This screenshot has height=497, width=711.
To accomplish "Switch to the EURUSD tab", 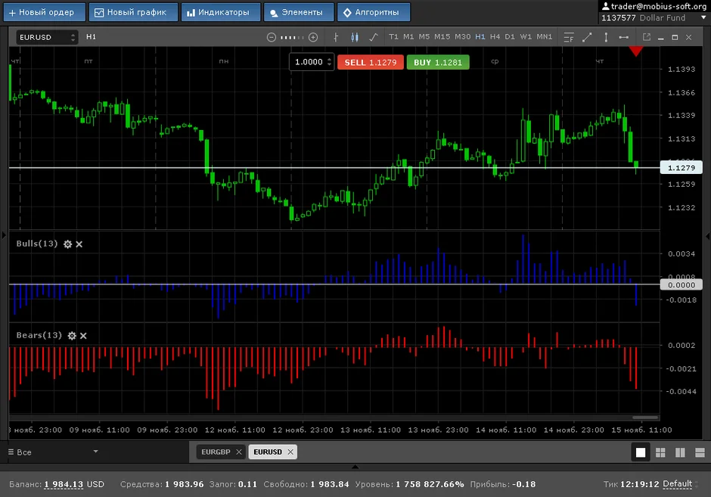I will [268, 452].
